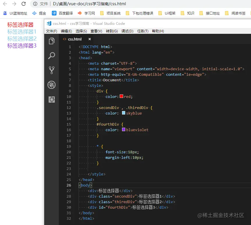The image size is (251, 225).
Task: Click the X-UA-Compatible meta line
Action: (147, 74)
